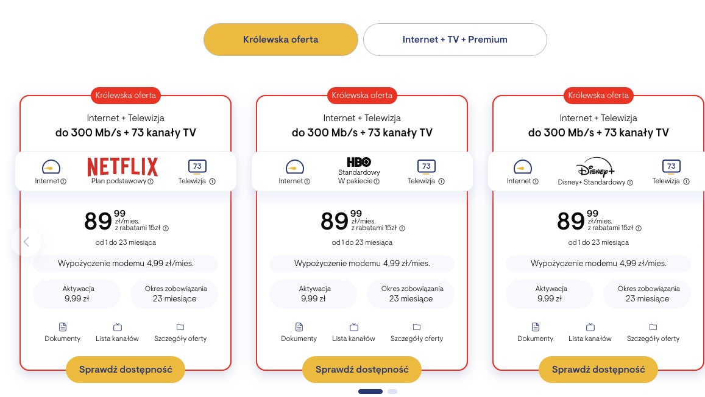Click the Disney+ logo in third offer

(x=595, y=166)
